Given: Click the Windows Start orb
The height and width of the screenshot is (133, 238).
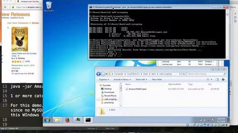Looking at the screenshot, I should pyautogui.click(x=47, y=120).
